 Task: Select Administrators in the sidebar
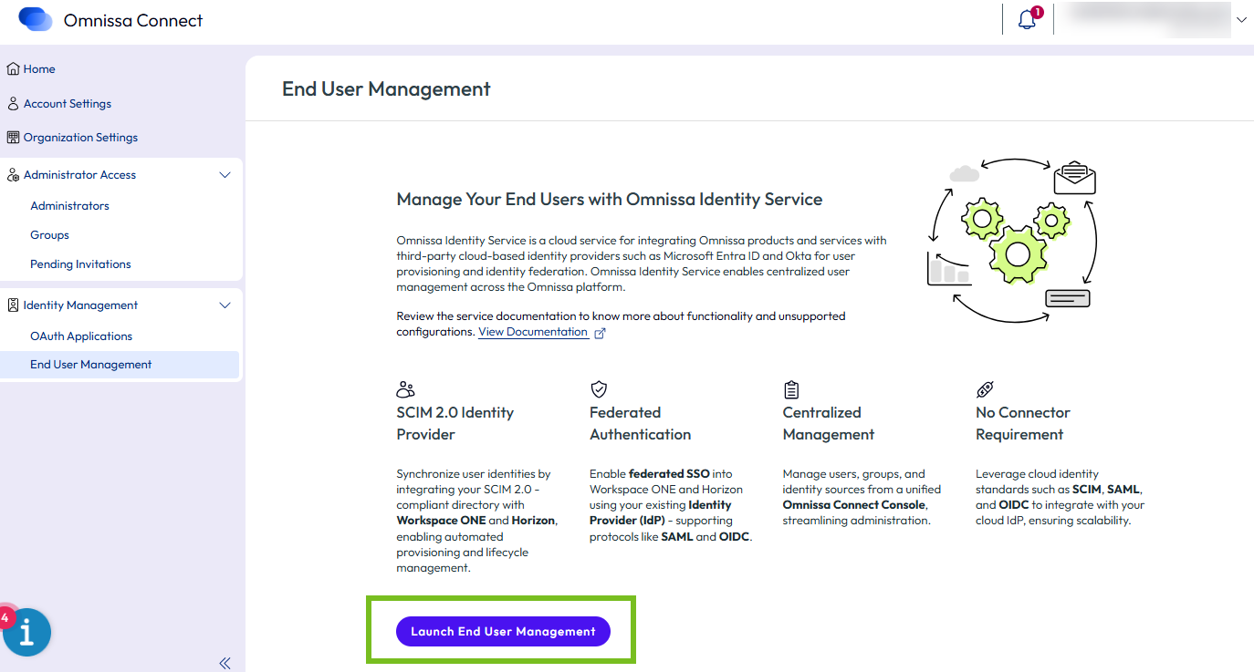click(69, 206)
